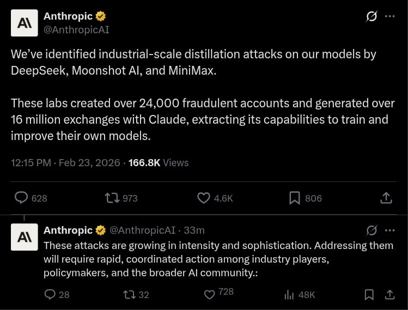The image size is (408, 310).
Task: Like the main Anthropic tweet
Action: tap(204, 198)
